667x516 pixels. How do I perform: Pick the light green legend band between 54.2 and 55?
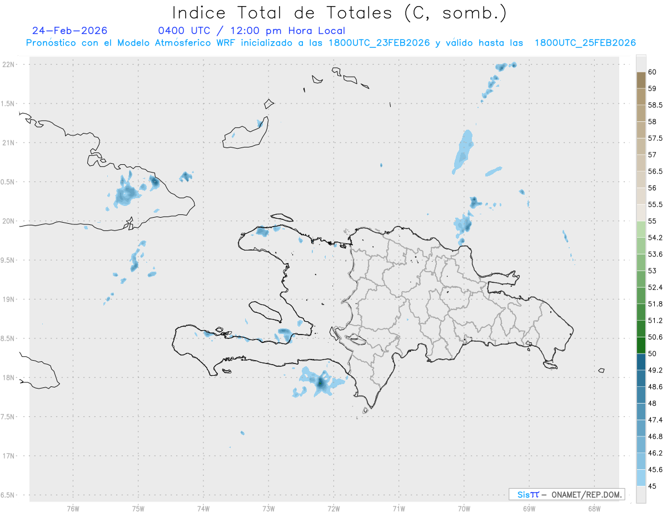(641, 229)
